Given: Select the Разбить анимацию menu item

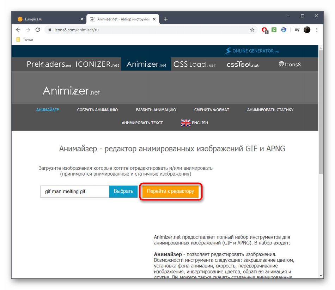Looking at the screenshot, I should point(156,110).
